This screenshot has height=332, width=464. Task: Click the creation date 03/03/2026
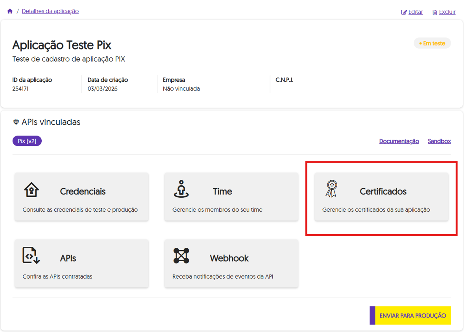(x=102, y=89)
